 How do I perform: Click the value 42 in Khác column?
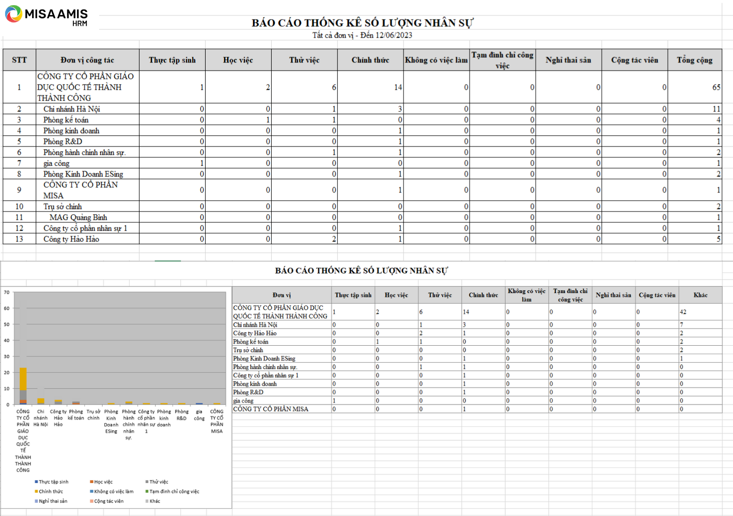[683, 312]
